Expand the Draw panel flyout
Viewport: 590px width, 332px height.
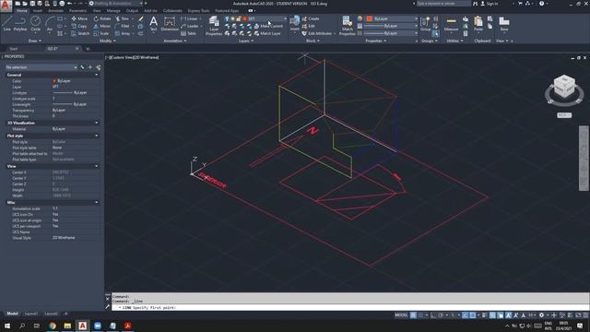click(x=35, y=41)
